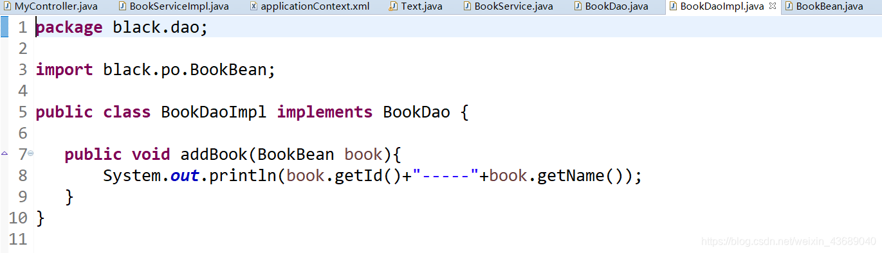The width and height of the screenshot is (882, 253).
Task: Click the 'import' keyword on line 3
Action: [64, 69]
